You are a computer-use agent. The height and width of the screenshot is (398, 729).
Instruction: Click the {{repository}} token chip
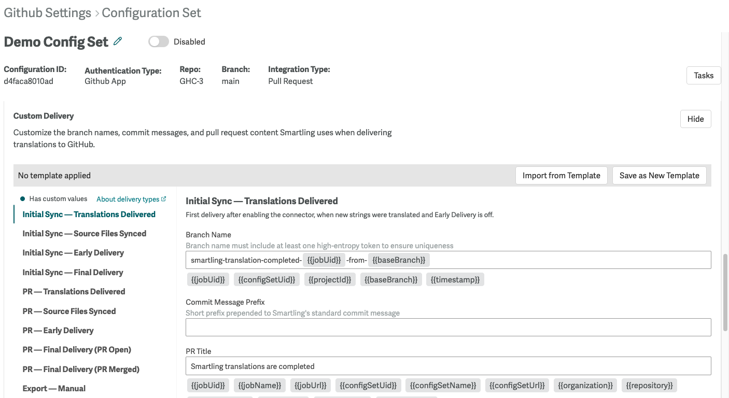649,385
